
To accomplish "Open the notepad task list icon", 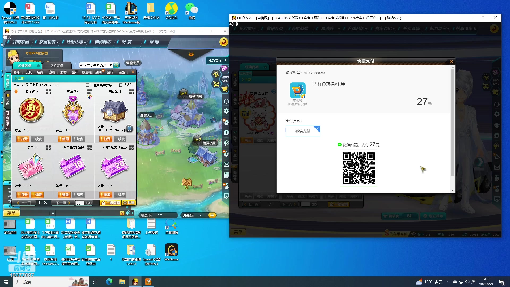I will (x=226, y=175).
